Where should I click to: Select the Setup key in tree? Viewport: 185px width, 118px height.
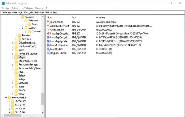pyautogui.click(x=22, y=79)
